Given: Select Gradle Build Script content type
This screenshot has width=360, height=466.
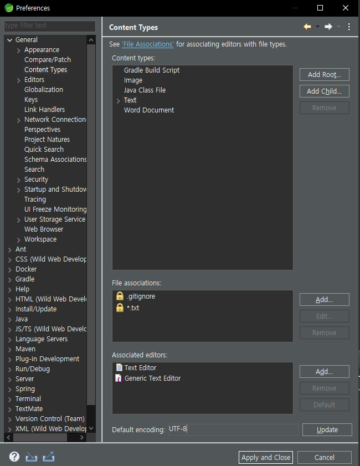Looking at the screenshot, I should 152,70.
